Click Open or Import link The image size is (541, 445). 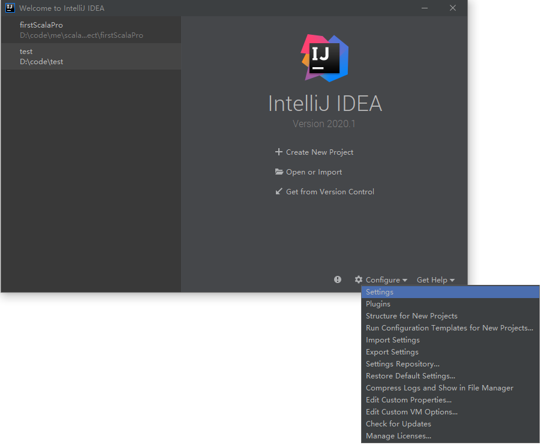(x=314, y=172)
